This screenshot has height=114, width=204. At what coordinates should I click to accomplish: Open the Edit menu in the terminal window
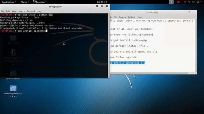coord(8,11)
